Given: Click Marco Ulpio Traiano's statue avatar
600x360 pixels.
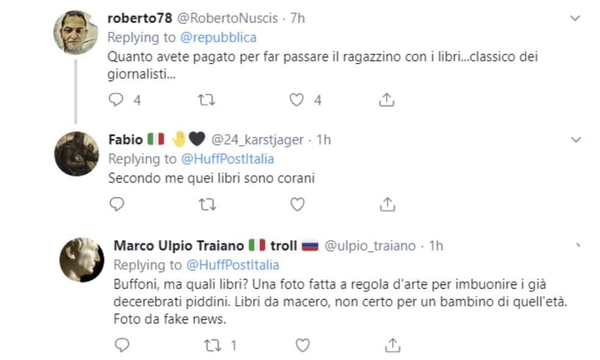Looking at the screenshot, I should click(82, 260).
